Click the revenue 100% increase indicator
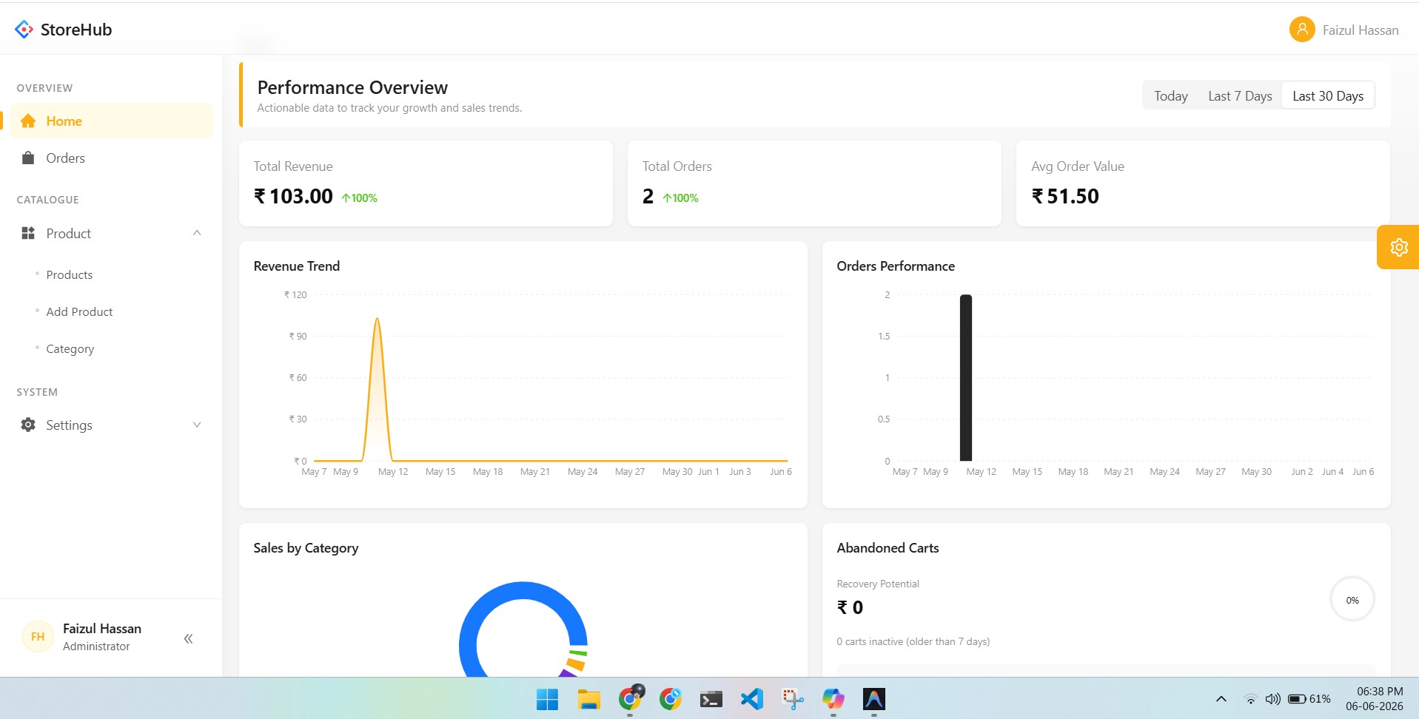Image resolution: width=1419 pixels, height=719 pixels. (359, 198)
